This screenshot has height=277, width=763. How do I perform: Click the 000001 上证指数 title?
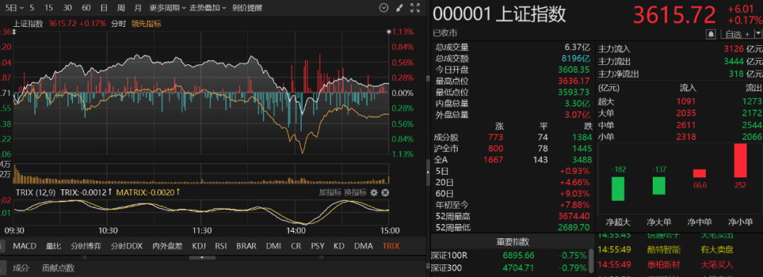pyautogui.click(x=499, y=15)
